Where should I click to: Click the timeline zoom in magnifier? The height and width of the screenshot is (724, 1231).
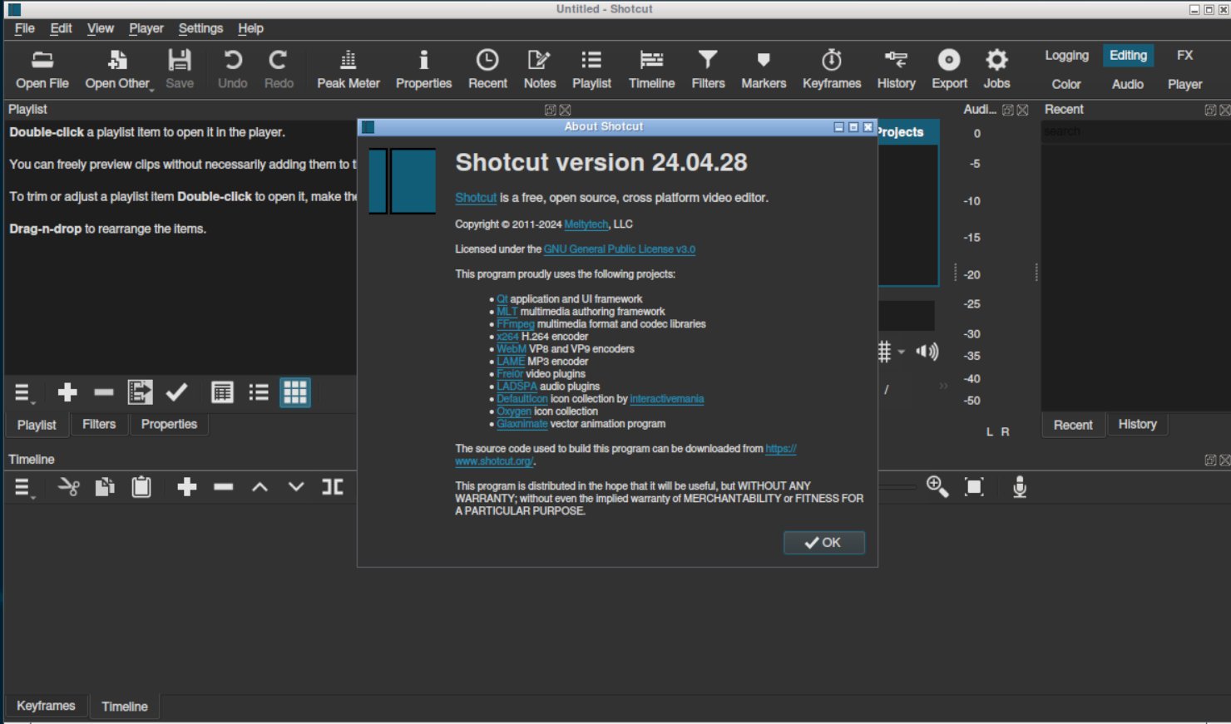coord(937,487)
